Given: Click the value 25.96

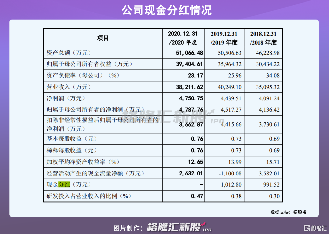Looking at the screenshot, I should (x=235, y=75).
